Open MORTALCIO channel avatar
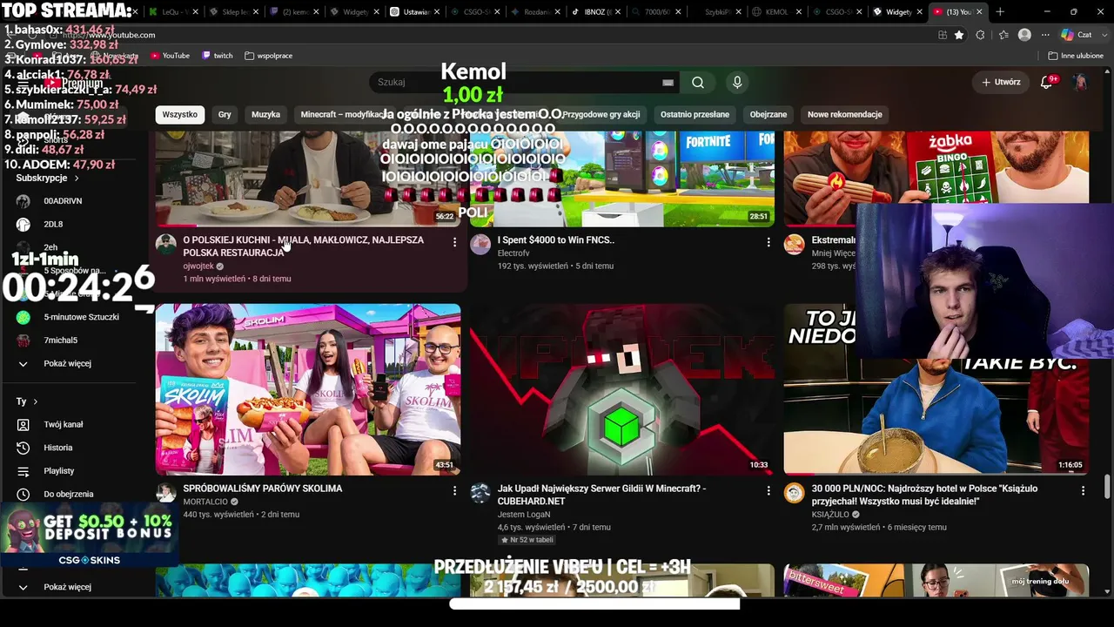The height and width of the screenshot is (627, 1114). [x=166, y=494]
